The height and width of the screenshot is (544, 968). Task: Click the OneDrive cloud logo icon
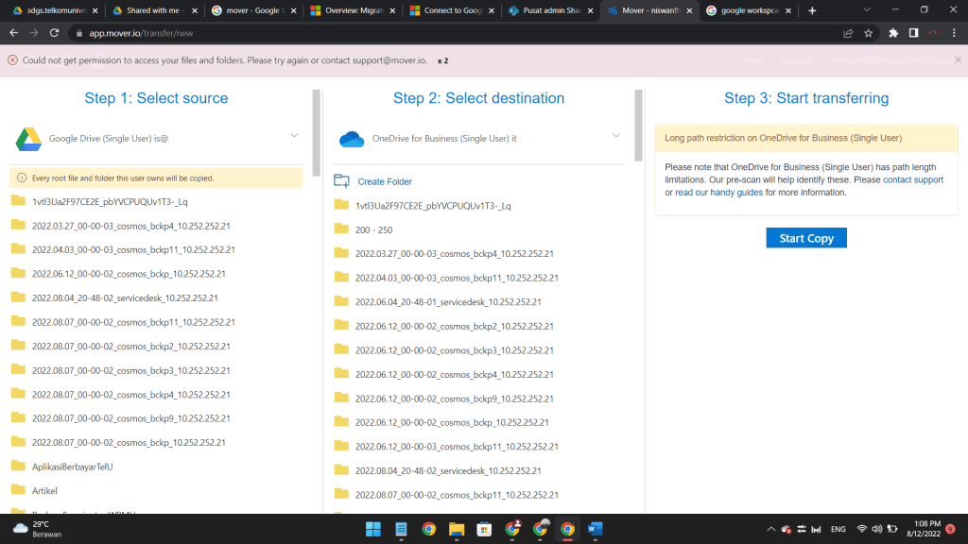(x=352, y=139)
